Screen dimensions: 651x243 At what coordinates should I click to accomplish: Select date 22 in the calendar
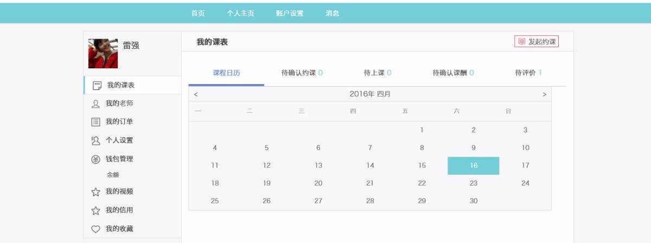coord(422,183)
